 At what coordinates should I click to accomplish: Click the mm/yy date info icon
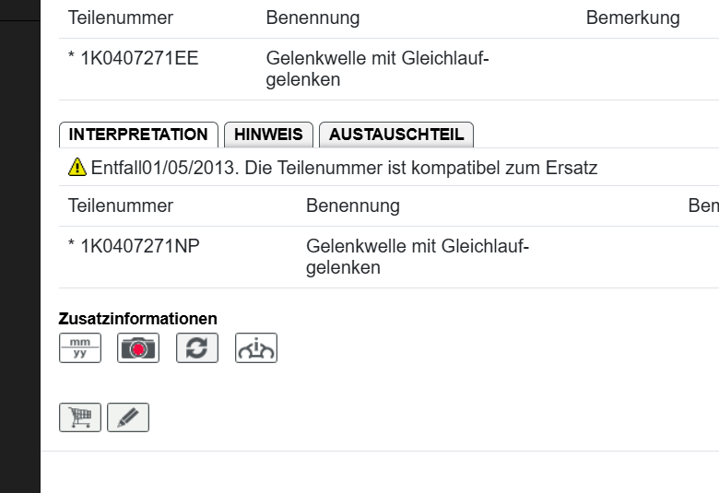80,347
